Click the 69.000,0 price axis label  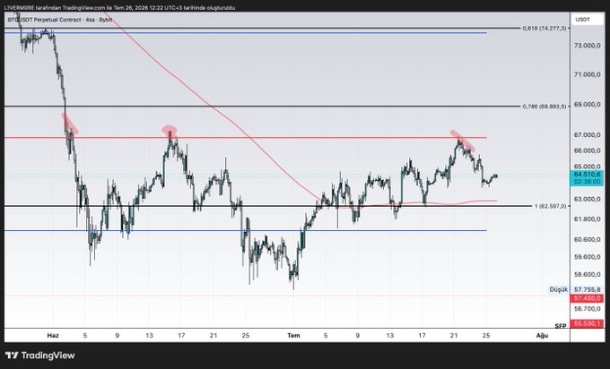pyautogui.click(x=587, y=105)
